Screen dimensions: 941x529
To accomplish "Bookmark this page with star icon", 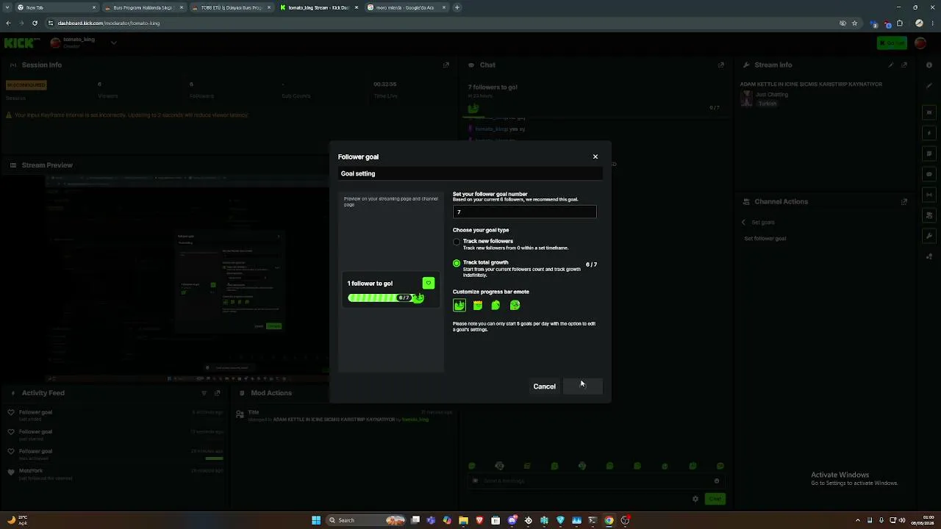I will [854, 23].
